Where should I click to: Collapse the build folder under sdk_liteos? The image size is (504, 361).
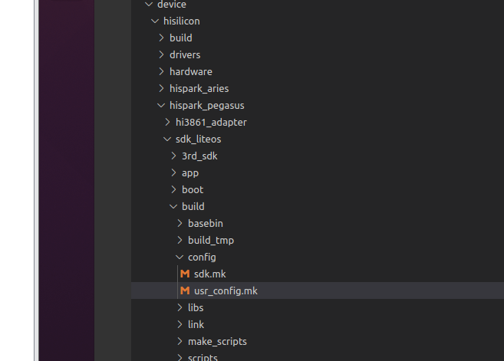click(173, 206)
